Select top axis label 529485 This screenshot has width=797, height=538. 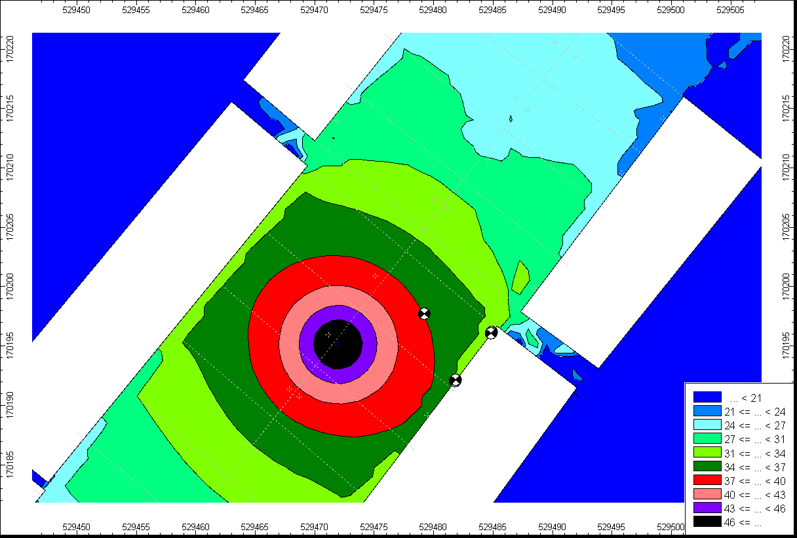pos(494,10)
